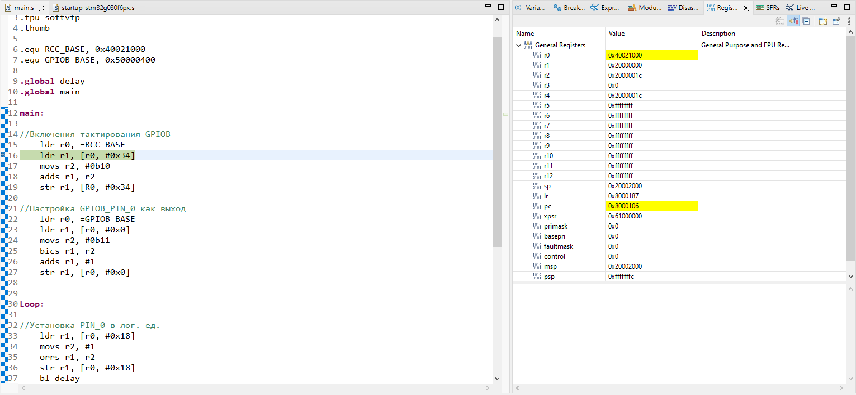Collapse the General Registers group
This screenshot has width=856, height=395.
pyautogui.click(x=519, y=45)
